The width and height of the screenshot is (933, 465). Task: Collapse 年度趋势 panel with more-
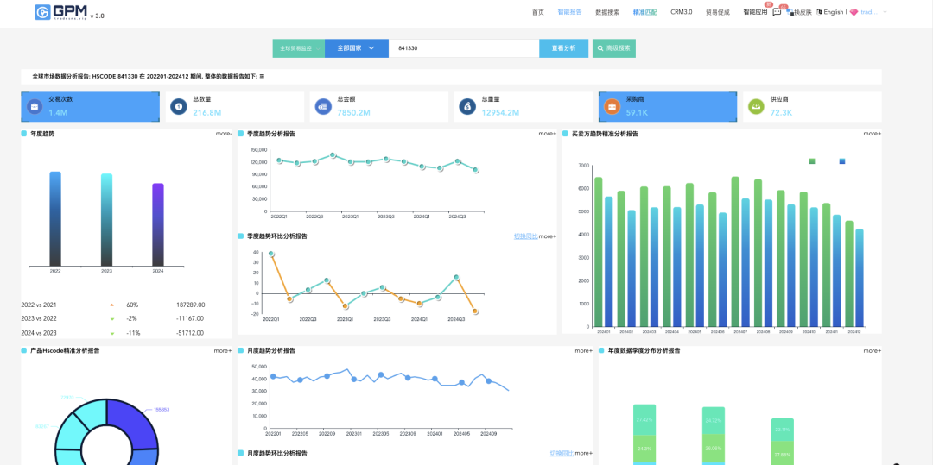point(224,134)
